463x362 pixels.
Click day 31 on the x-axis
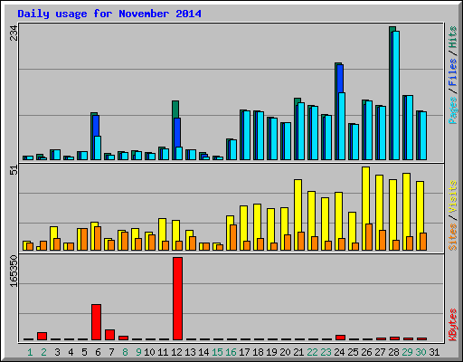434,352
